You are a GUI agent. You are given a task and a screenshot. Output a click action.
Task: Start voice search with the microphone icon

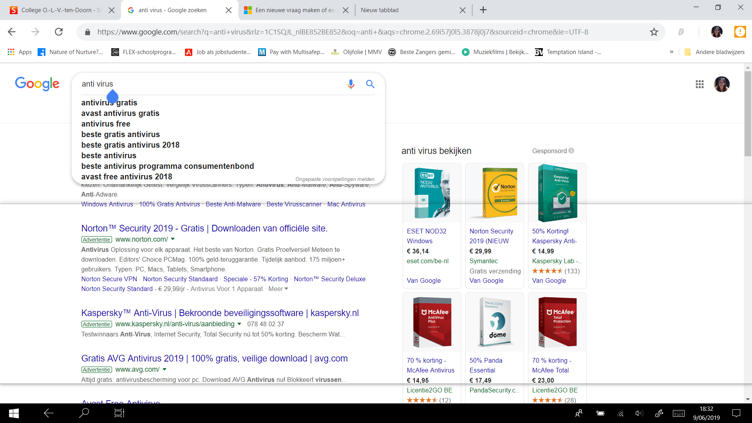tap(351, 84)
